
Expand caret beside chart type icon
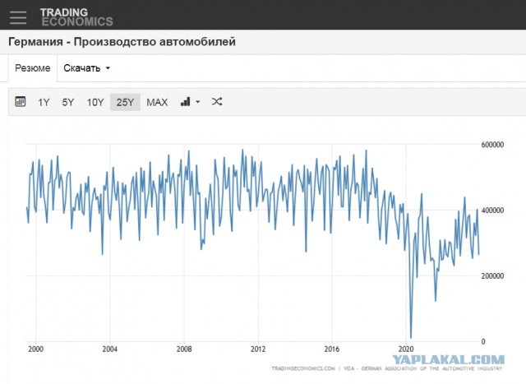[x=197, y=103]
